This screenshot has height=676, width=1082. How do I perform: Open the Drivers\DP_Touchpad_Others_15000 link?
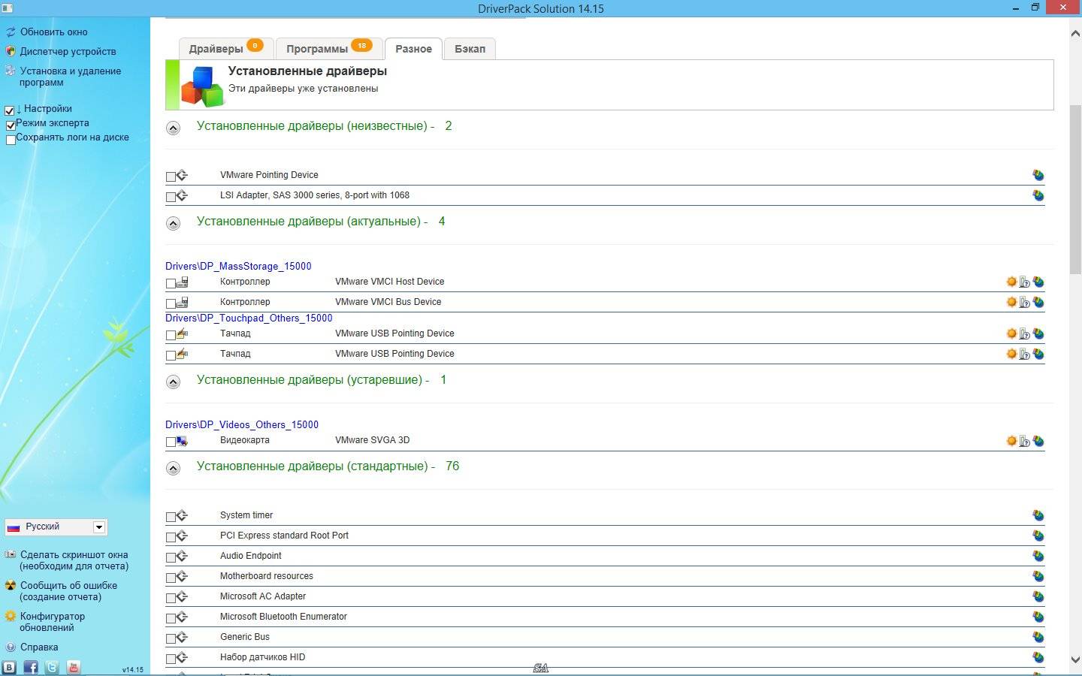pos(249,318)
